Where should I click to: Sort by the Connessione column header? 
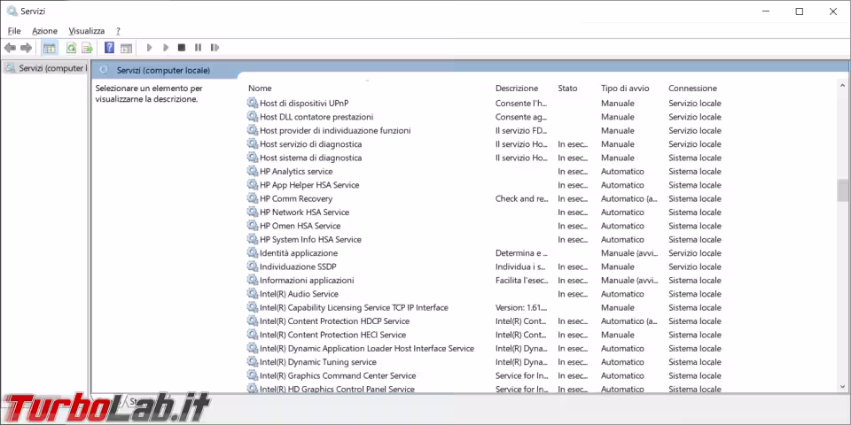click(692, 88)
